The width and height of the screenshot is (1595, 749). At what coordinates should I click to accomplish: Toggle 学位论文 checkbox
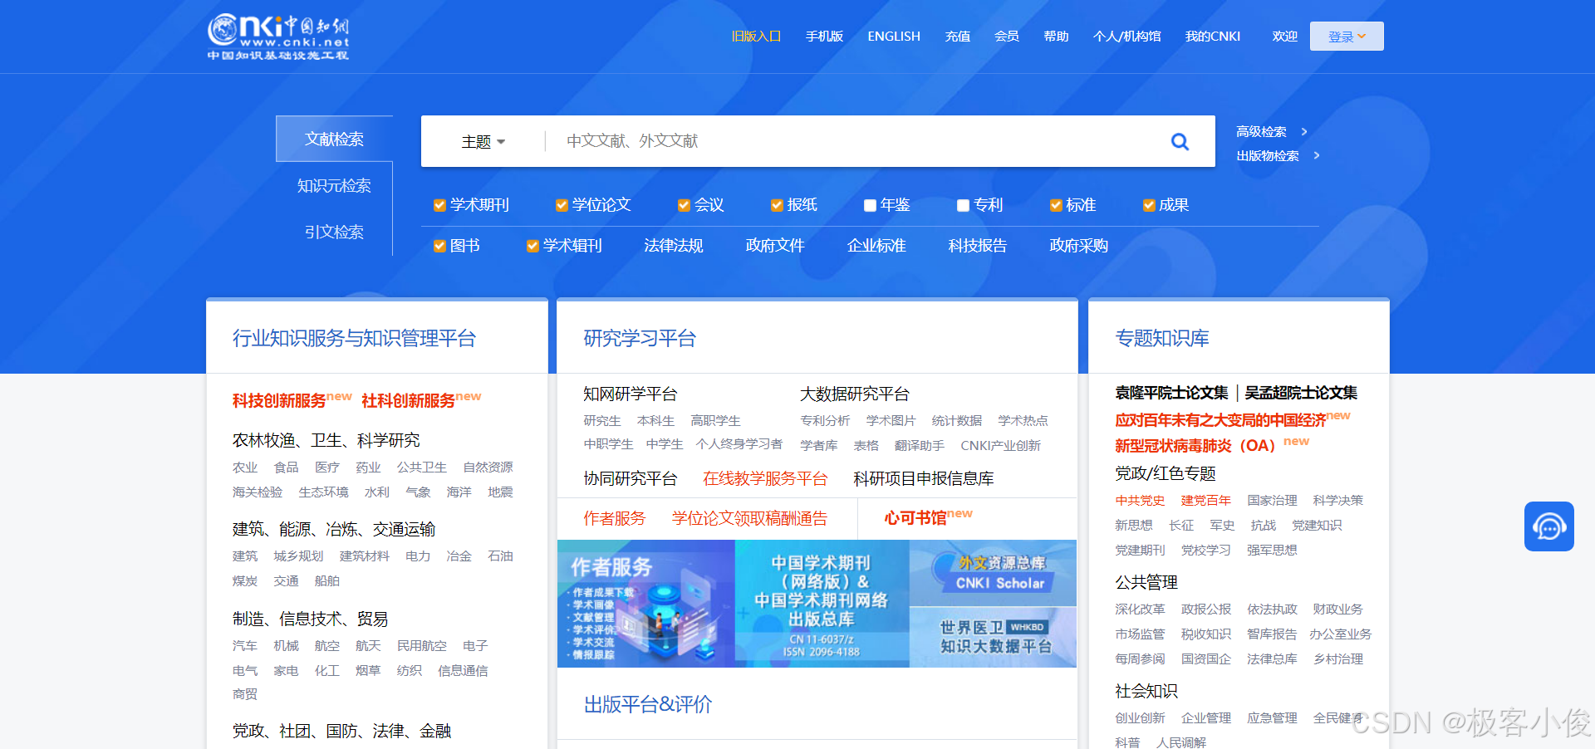562,205
